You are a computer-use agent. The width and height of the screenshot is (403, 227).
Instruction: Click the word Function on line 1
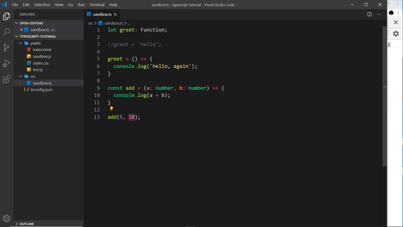152,30
